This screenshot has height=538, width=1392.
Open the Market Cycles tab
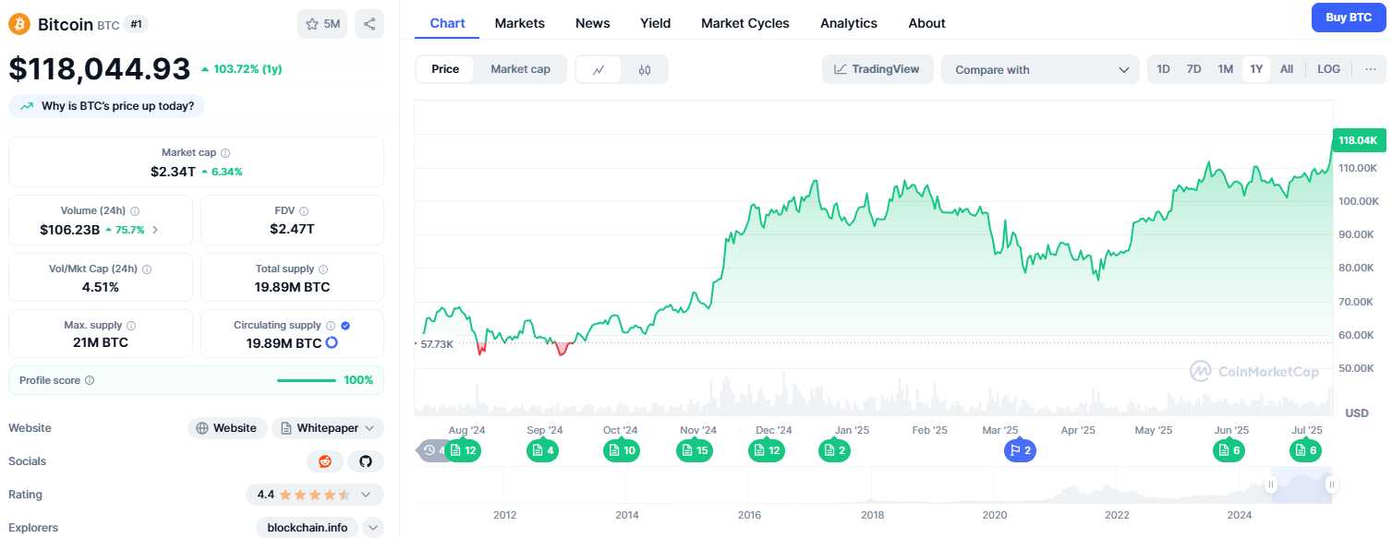coord(745,23)
